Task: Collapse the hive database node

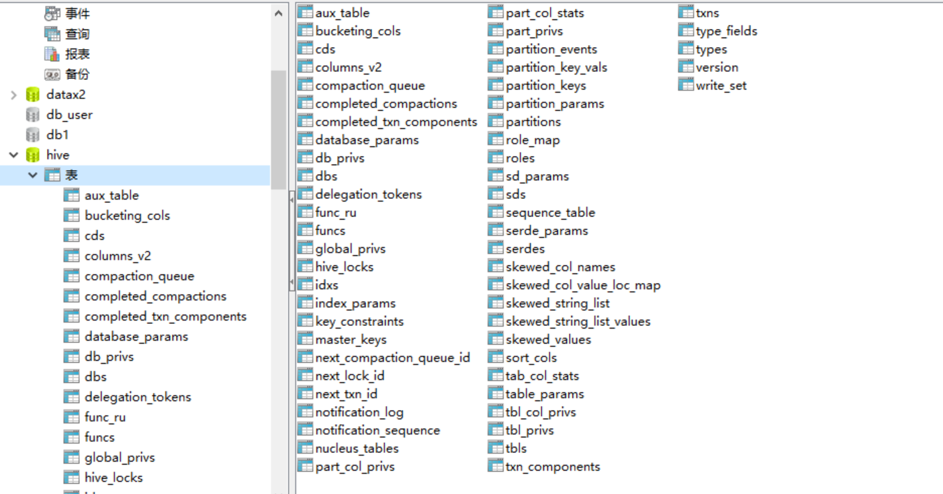Action: [13, 155]
